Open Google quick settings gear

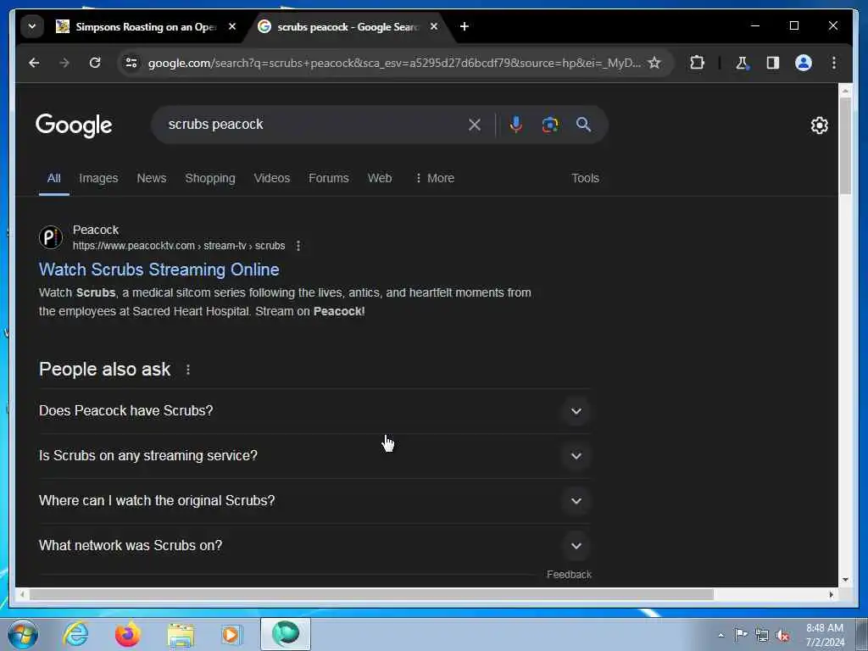click(x=820, y=125)
